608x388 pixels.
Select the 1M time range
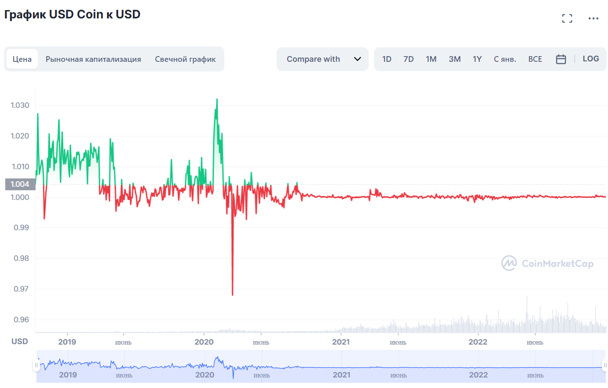pos(431,59)
